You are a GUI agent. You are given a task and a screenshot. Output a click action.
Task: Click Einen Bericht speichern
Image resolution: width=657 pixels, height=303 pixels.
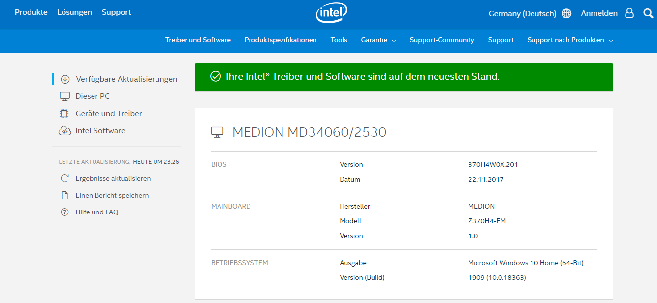click(x=112, y=195)
